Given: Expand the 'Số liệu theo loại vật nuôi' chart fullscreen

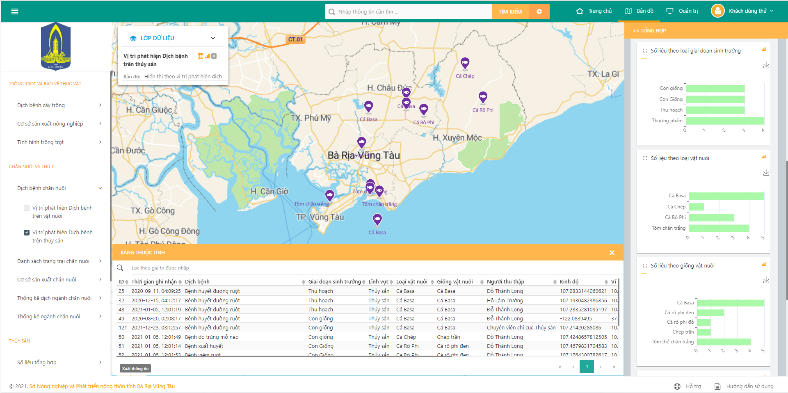Looking at the screenshot, I should pyautogui.click(x=645, y=158).
